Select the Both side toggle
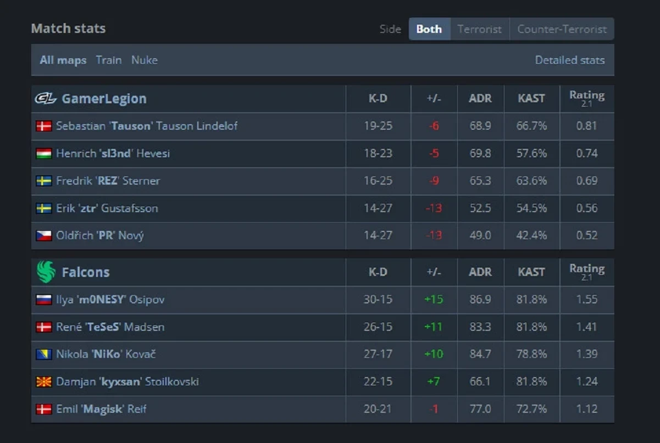This screenshot has height=443, width=660. (429, 29)
